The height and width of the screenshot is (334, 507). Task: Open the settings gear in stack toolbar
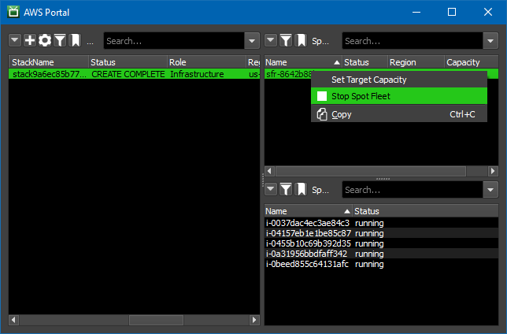tap(45, 40)
